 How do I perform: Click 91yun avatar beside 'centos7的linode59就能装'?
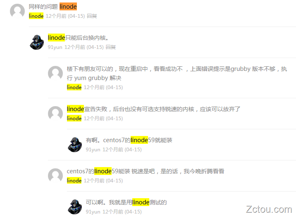click(x=75, y=145)
